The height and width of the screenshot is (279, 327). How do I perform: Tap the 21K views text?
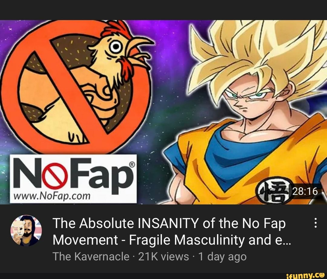point(163,257)
